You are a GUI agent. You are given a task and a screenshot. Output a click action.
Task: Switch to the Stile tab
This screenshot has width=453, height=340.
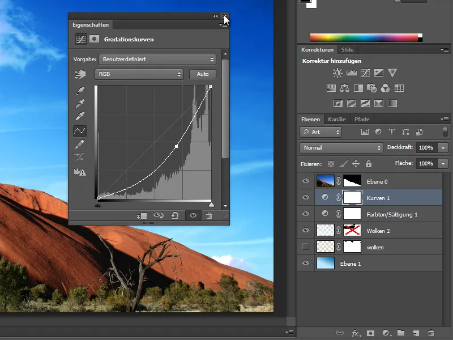click(347, 49)
